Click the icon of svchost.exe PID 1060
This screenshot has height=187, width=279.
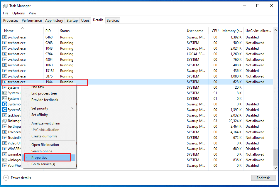tap(5, 65)
